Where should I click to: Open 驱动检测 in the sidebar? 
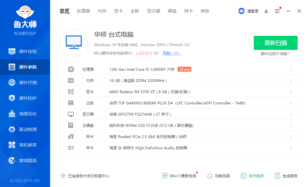(25, 129)
